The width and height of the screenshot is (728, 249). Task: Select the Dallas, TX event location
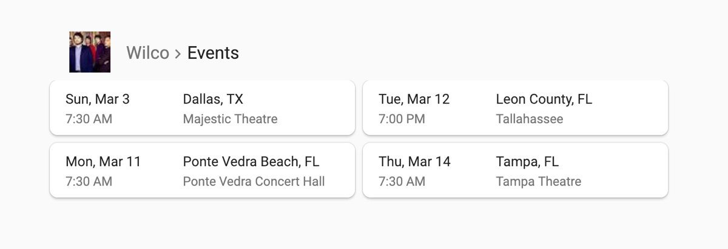click(x=213, y=99)
